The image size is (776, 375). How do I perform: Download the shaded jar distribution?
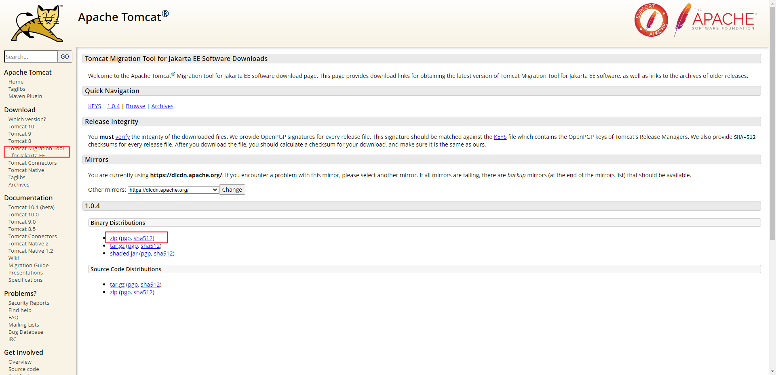tap(124, 253)
